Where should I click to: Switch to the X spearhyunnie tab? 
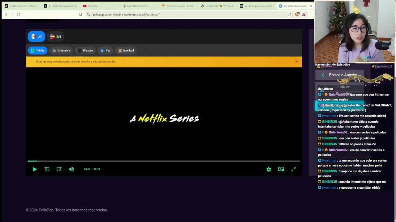pyautogui.click(x=60, y=6)
